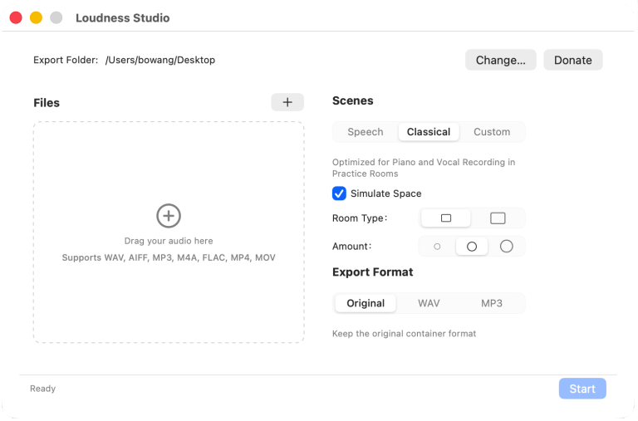Set export format to WAV
Screen dimensions: 638x421
(429, 303)
